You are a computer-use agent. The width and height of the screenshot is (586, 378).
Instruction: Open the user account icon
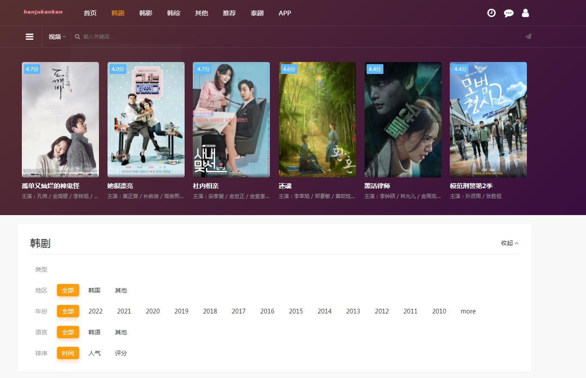point(525,13)
